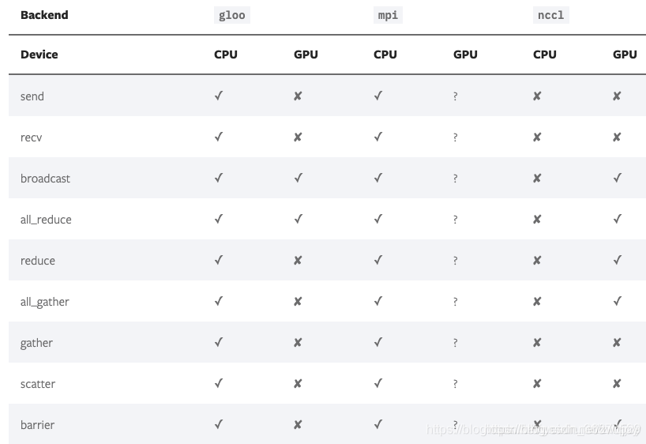Image resolution: width=646 pixels, height=444 pixels.
Task: Select the barrier row label
Action: pos(37,425)
